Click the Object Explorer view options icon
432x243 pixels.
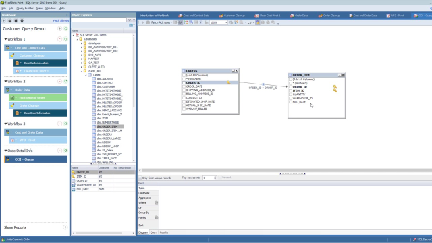point(132,25)
